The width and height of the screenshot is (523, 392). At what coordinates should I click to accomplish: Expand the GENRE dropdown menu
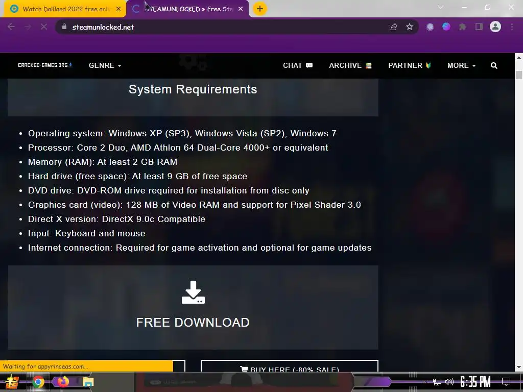click(x=105, y=65)
